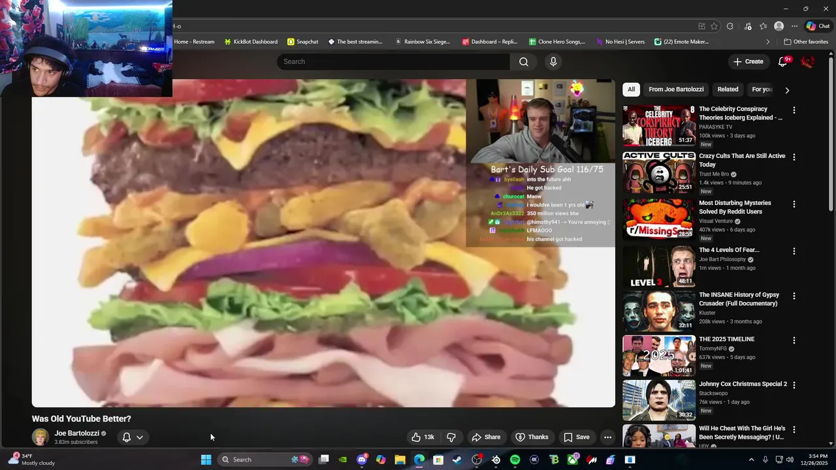This screenshot has width=836, height=470.
Task: Open Rainbow Six Siege bookmark
Action: click(x=423, y=42)
